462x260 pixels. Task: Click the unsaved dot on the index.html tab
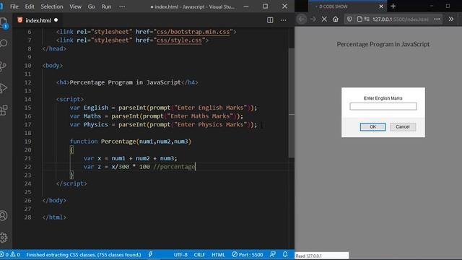coord(56,20)
